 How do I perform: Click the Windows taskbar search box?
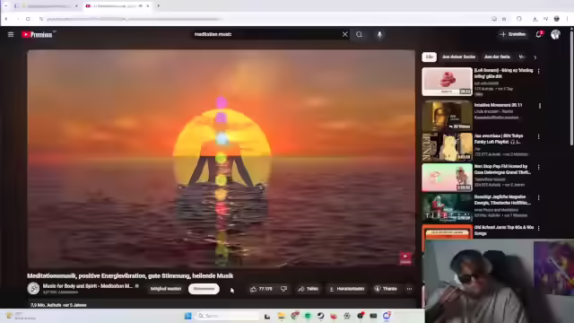click(228, 316)
